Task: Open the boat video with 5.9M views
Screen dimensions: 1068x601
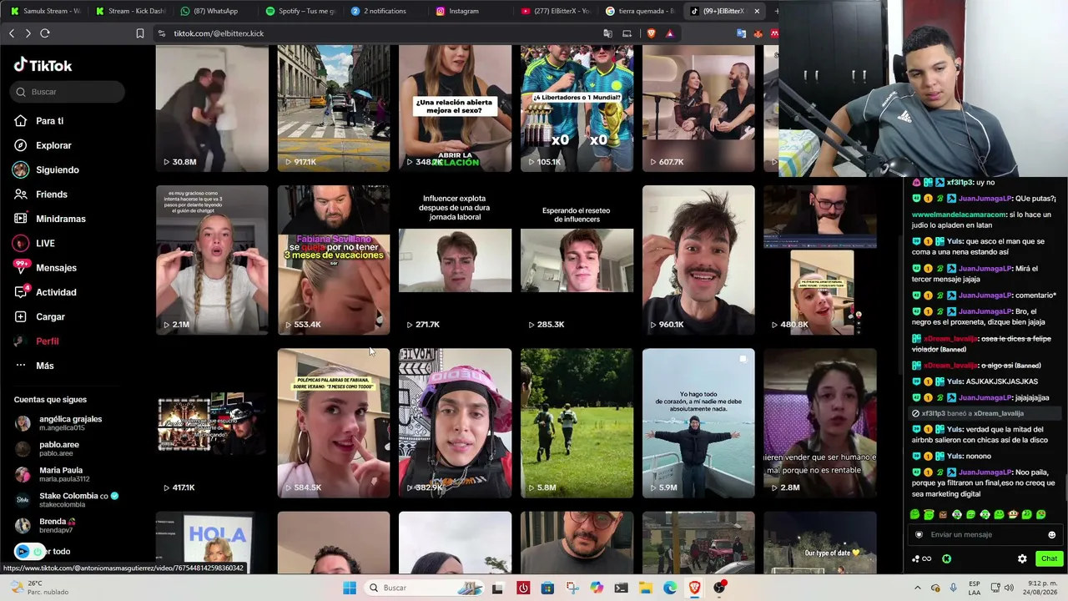Action: coord(698,422)
